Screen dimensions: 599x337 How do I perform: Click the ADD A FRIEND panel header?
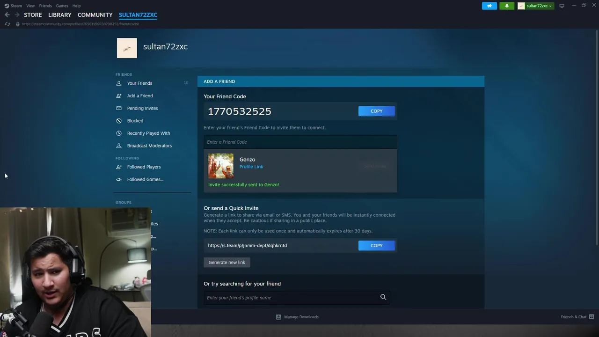click(341, 81)
